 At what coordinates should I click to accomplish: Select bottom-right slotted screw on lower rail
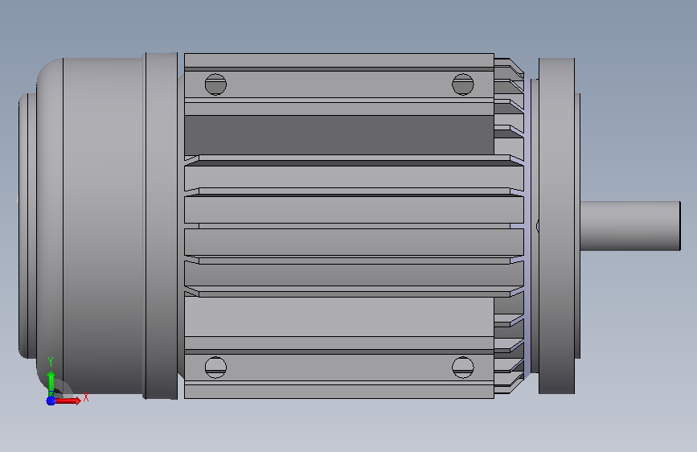pyautogui.click(x=463, y=368)
